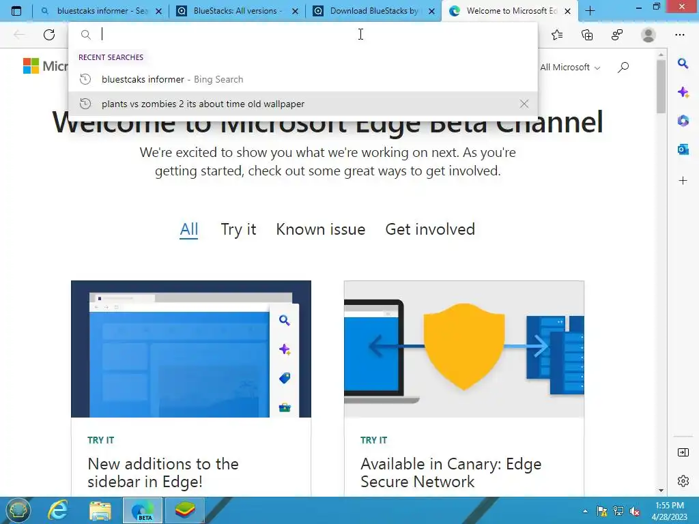This screenshot has height=524, width=699.
Task: Open sidebar settings gear icon
Action: point(683,481)
